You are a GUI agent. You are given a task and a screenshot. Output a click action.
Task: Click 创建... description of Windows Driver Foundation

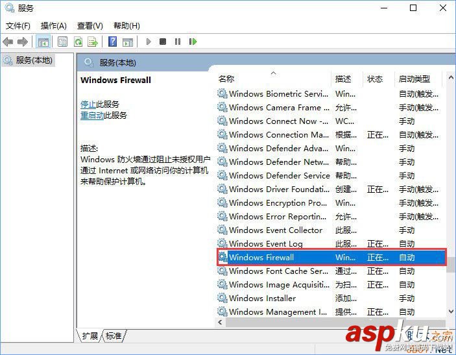[x=346, y=189]
